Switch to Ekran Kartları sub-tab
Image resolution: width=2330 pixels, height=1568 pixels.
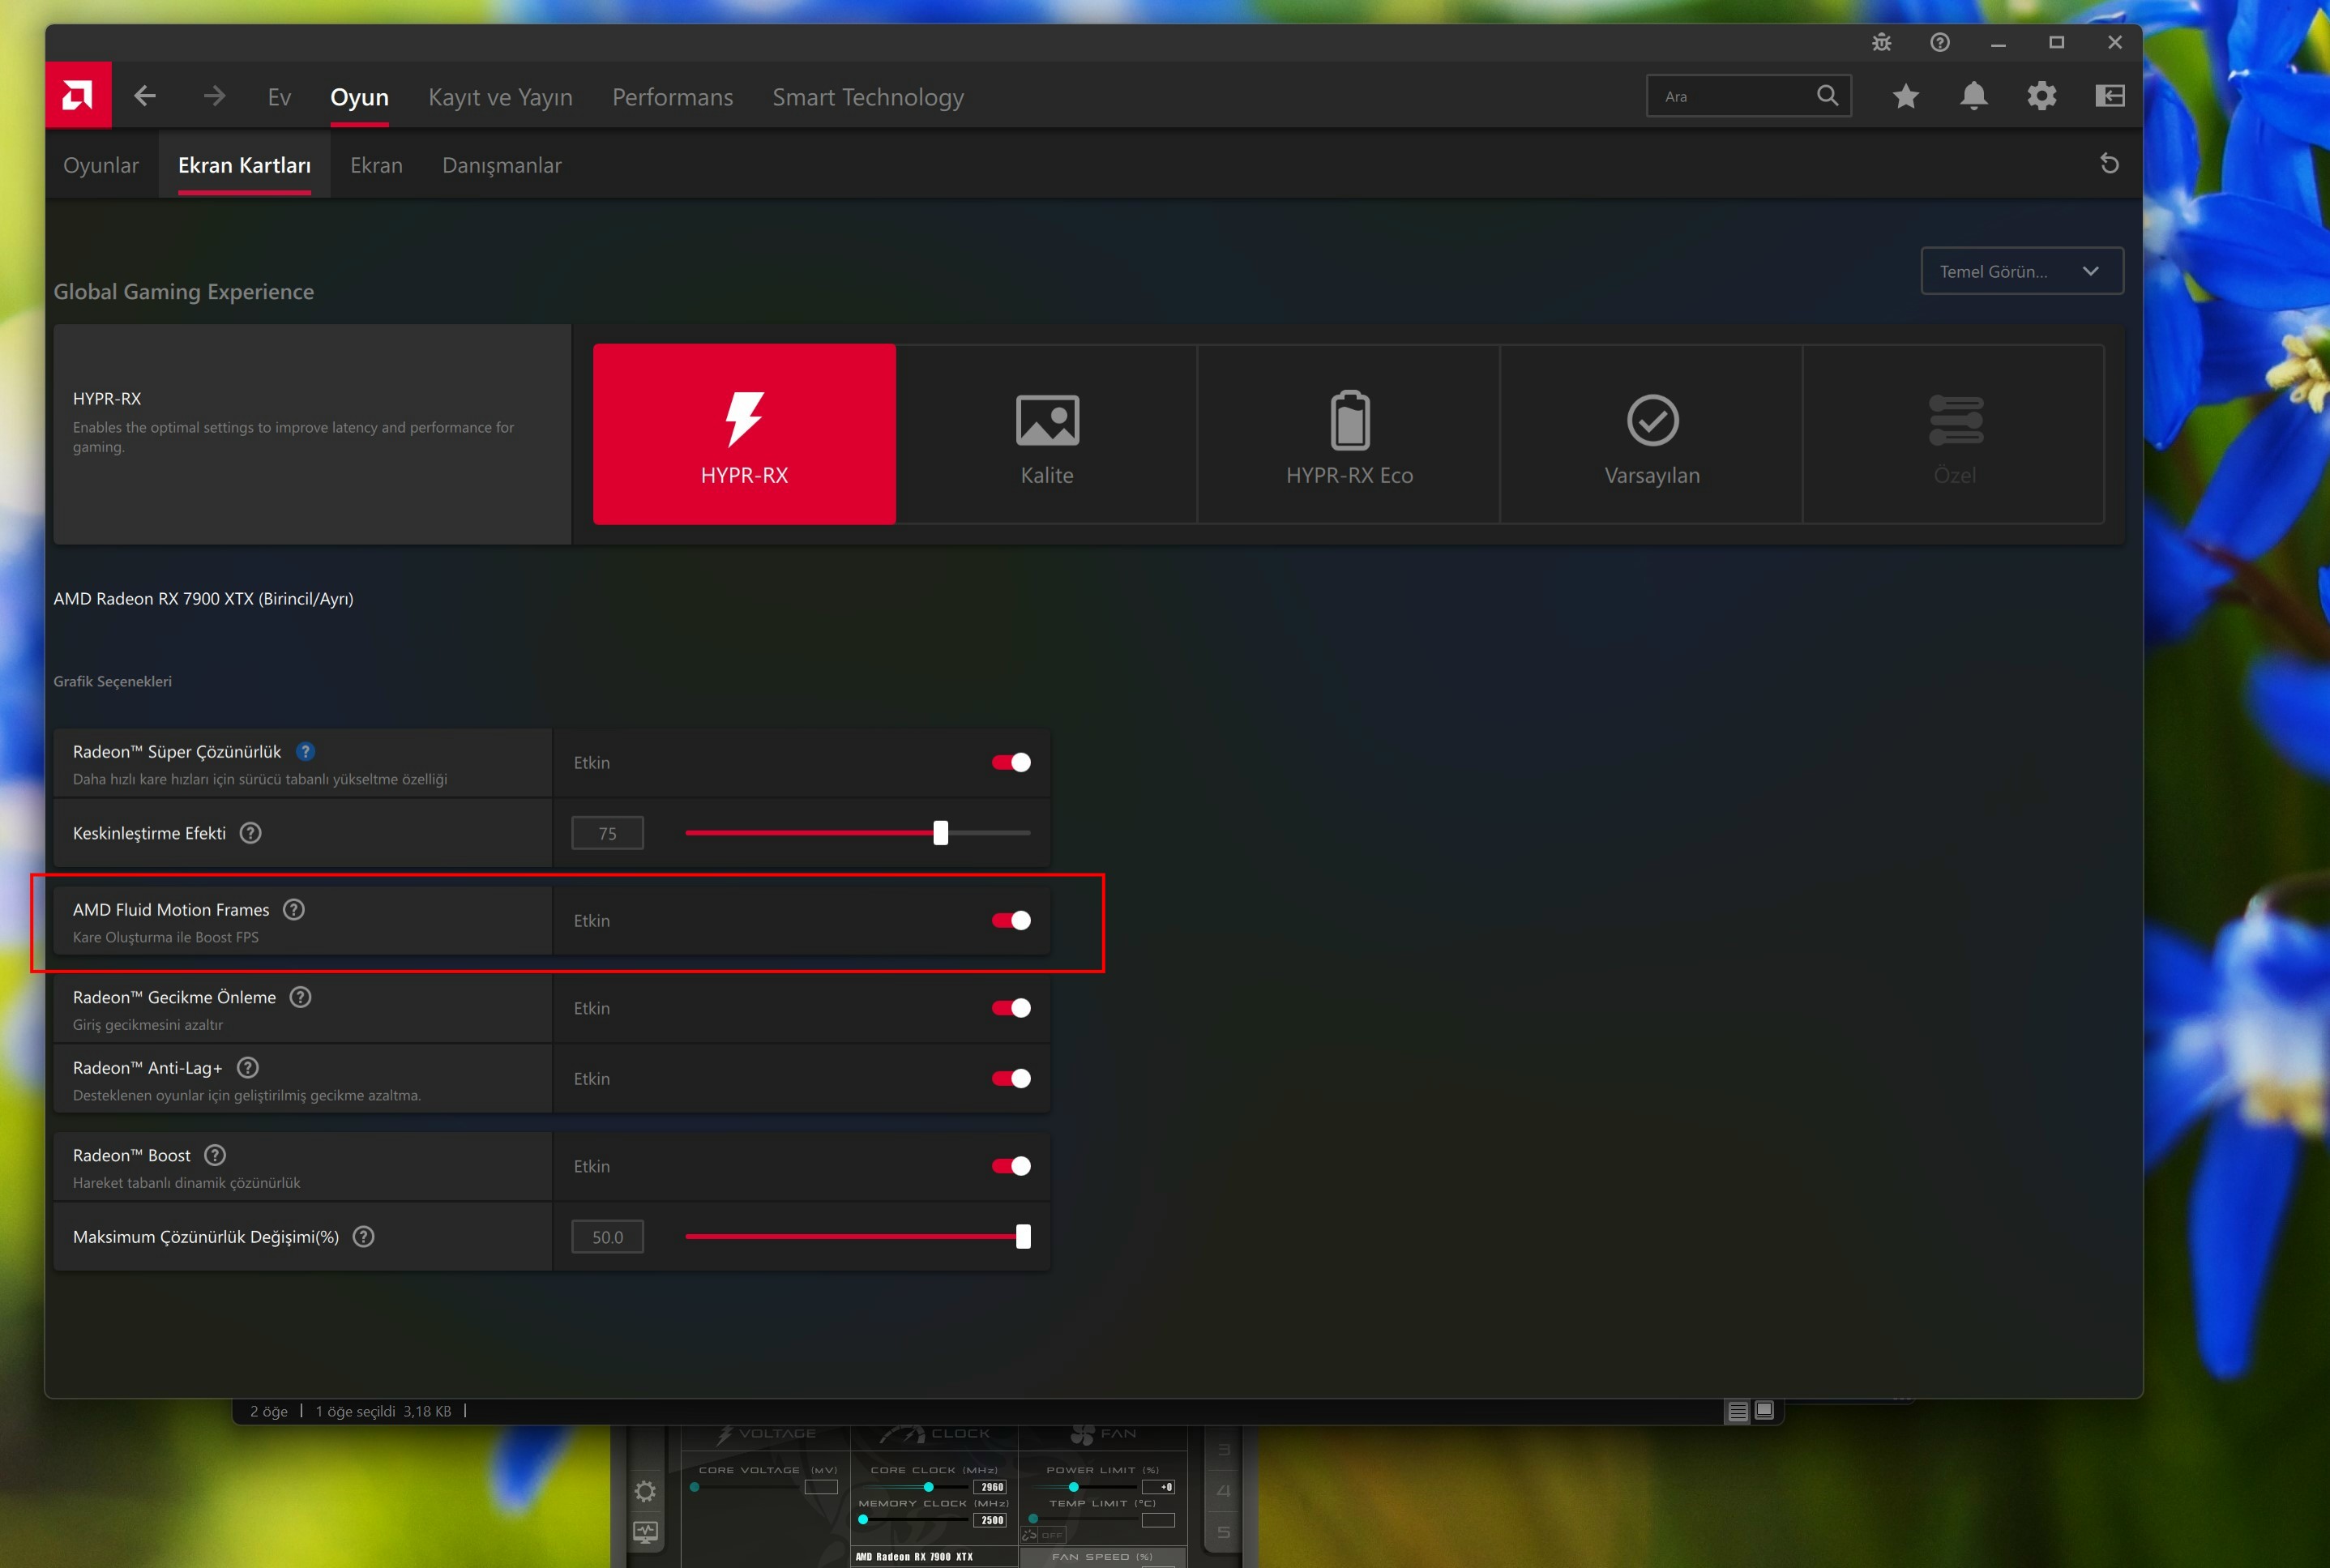coord(244,165)
